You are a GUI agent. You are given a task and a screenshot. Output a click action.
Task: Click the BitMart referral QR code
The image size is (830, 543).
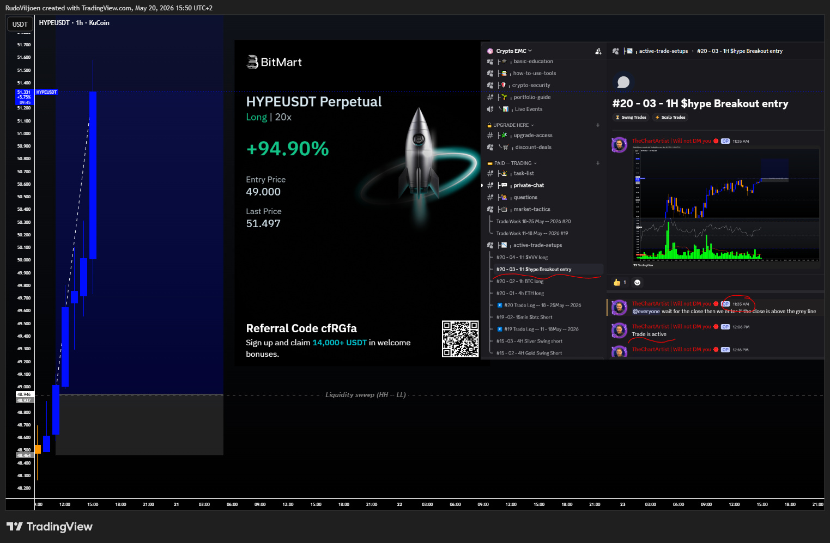461,339
